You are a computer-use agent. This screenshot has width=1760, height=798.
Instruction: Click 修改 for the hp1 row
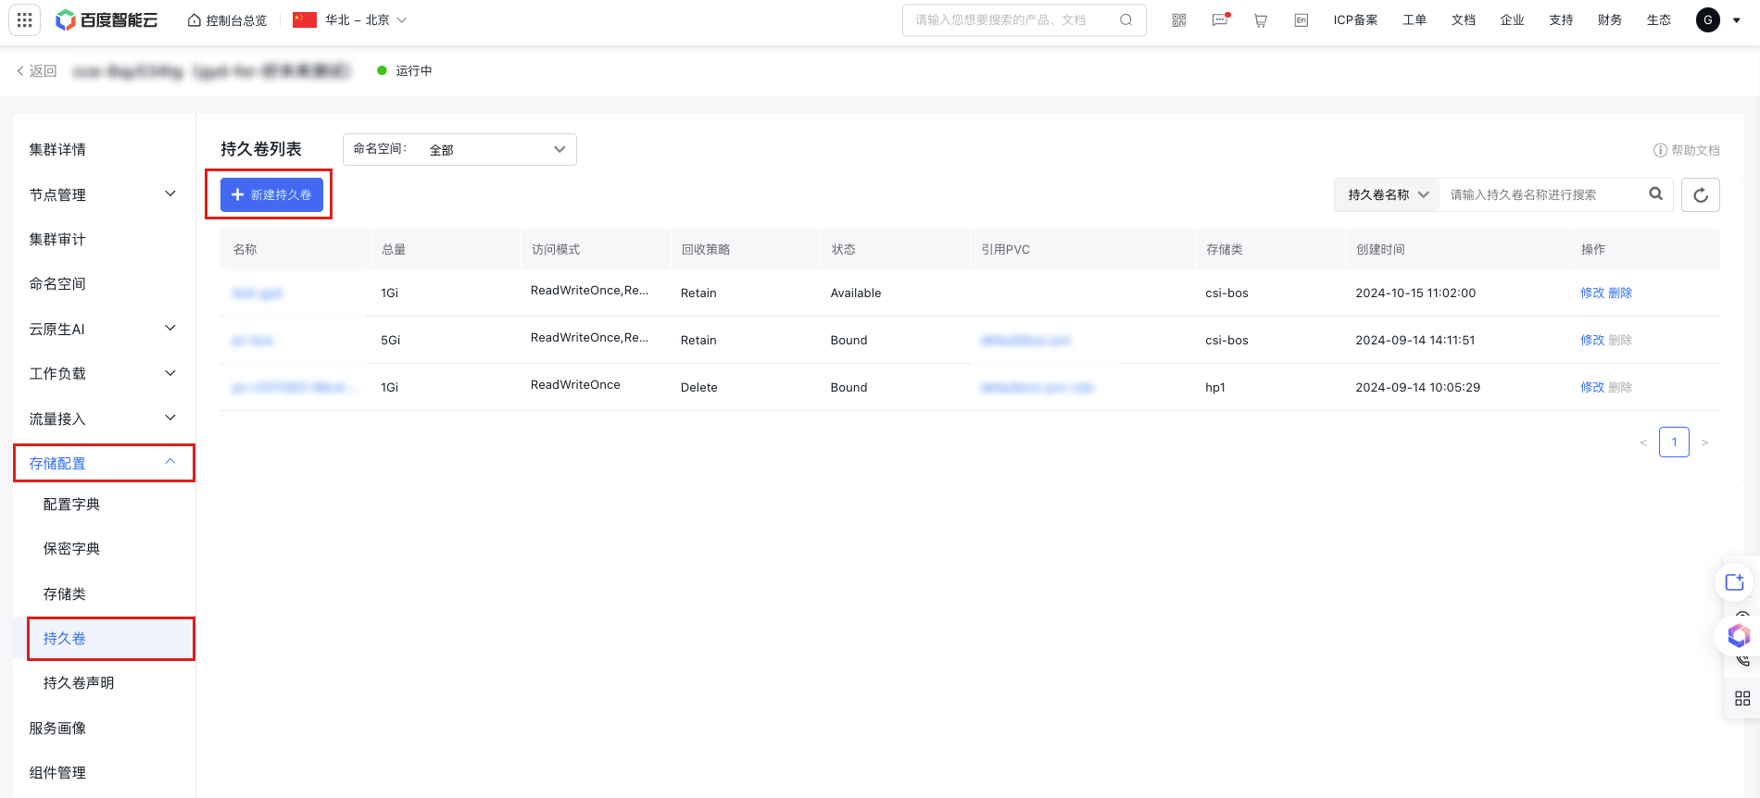click(x=1592, y=388)
